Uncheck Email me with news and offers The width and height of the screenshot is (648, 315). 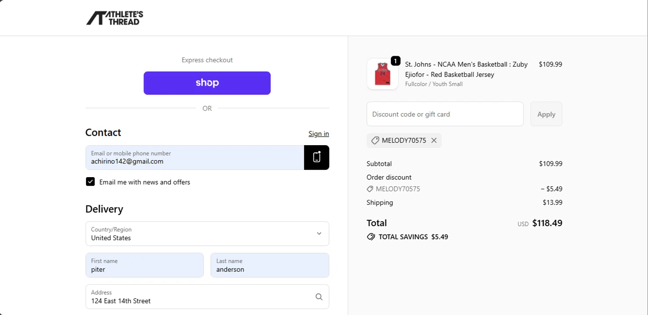[90, 181]
